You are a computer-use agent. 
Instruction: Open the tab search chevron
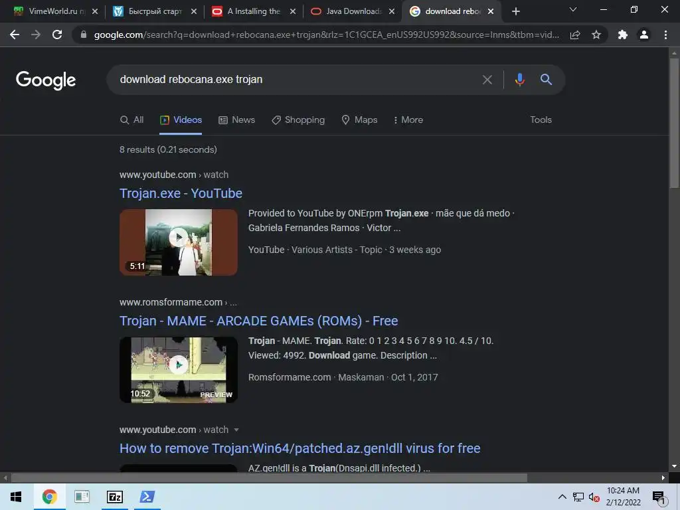573,9
